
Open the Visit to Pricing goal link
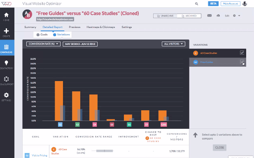pyautogui.click(x=40, y=156)
